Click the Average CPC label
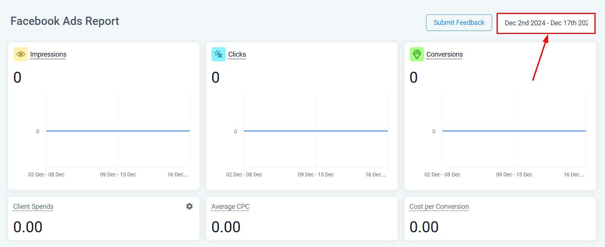 click(x=230, y=207)
